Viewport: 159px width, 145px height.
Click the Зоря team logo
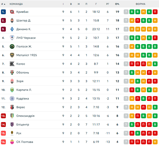pyautogui.click(x=12, y=81)
